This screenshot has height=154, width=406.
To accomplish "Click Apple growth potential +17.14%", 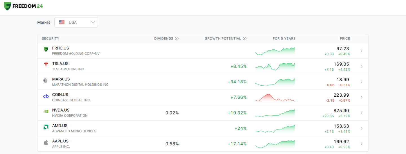I will (x=237, y=144).
